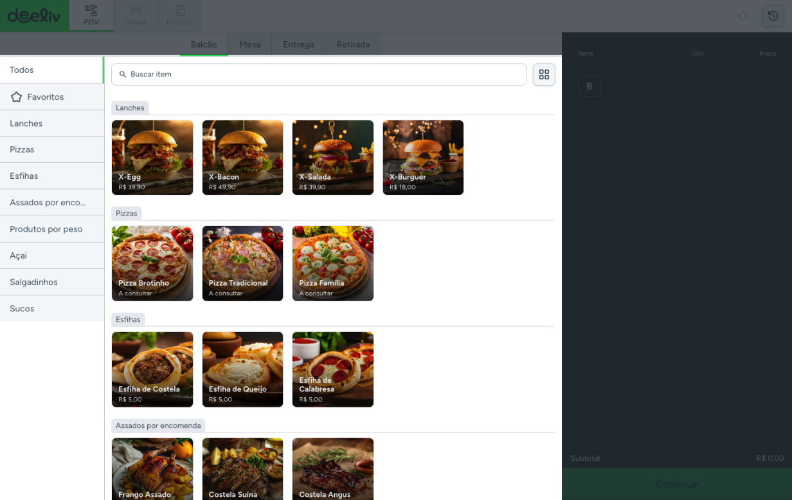Click the sync refresh icon

click(x=742, y=15)
